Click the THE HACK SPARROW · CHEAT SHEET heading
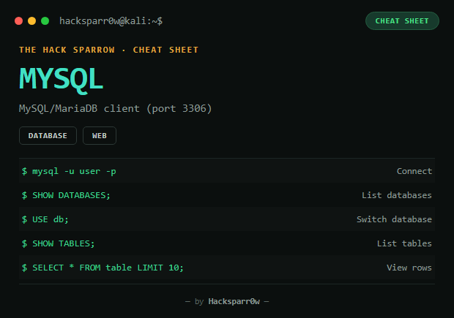 (109, 50)
